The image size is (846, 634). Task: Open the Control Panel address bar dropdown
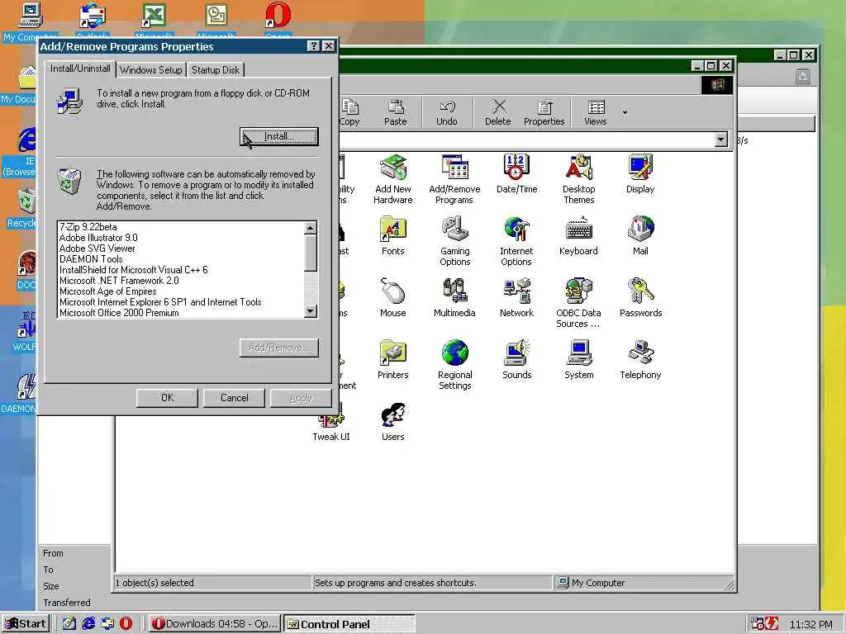click(x=720, y=140)
